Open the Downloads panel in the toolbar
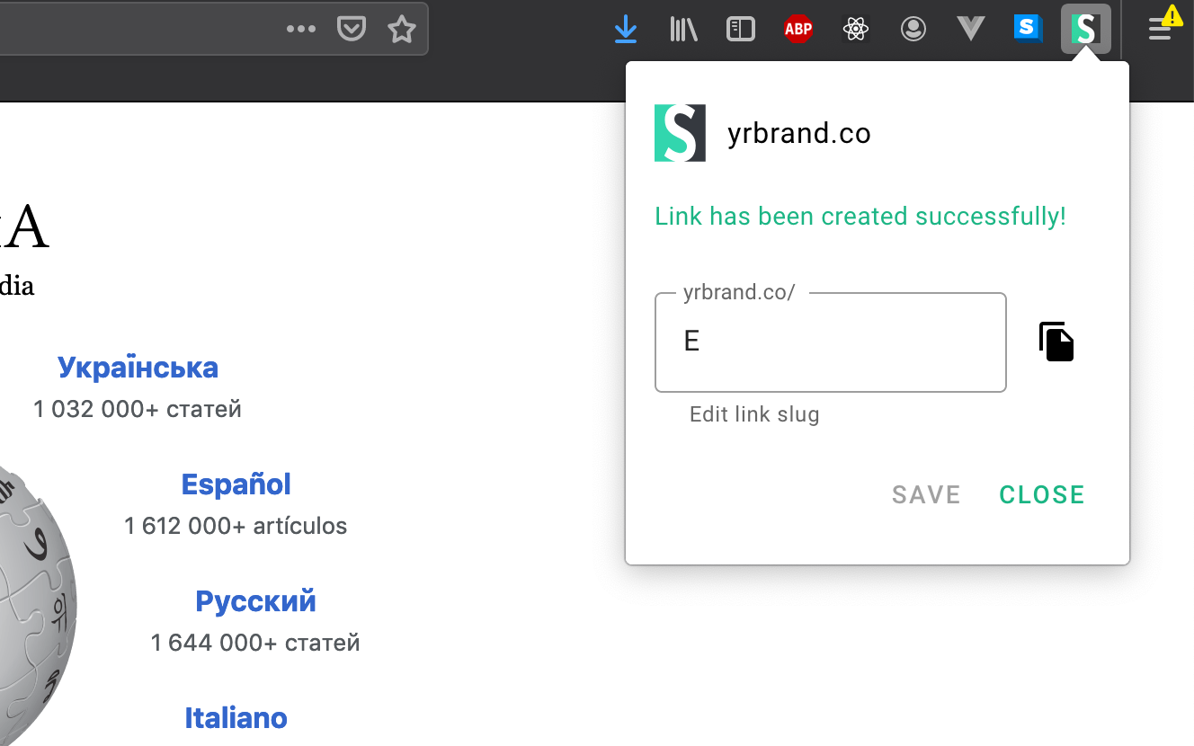Screen dimensions: 1194x746 coord(626,29)
